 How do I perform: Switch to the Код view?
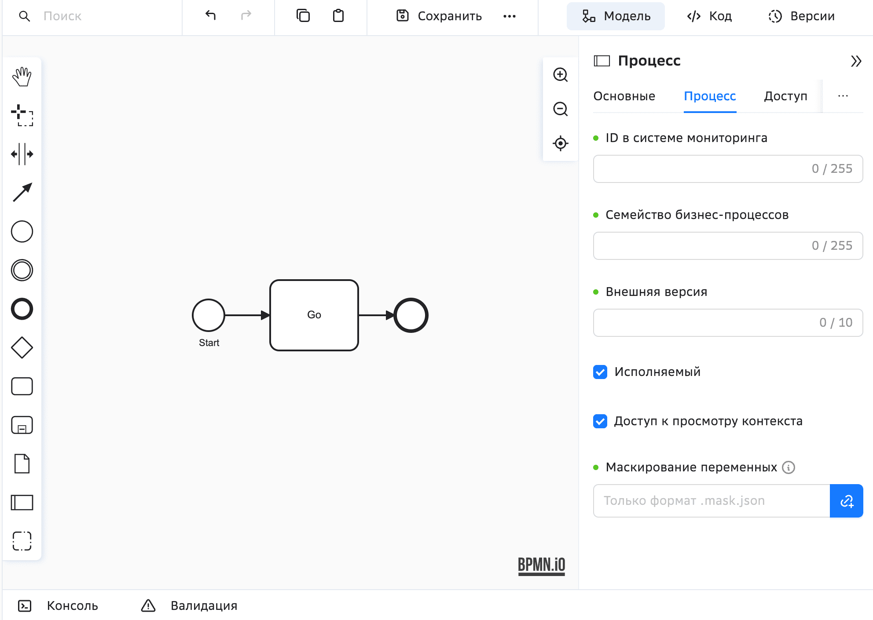click(709, 16)
